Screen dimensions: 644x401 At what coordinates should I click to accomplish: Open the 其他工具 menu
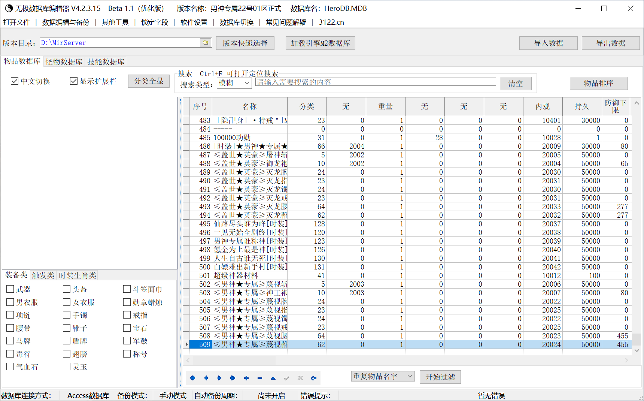(x=115, y=22)
